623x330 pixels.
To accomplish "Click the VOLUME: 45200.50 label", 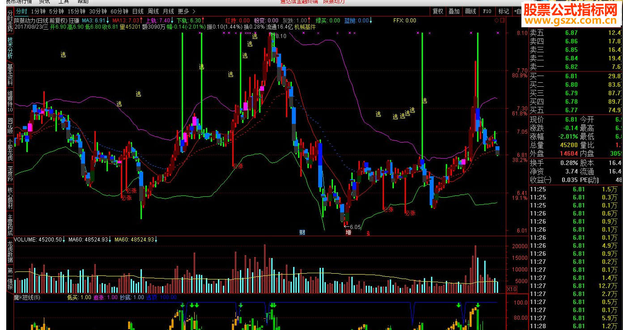I will point(39,240).
